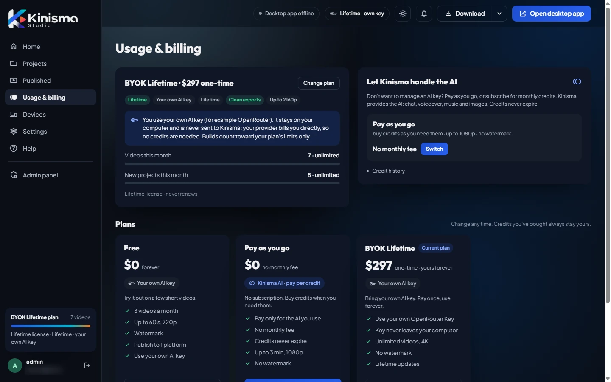
Task: Click the Videos this month progress bar
Action: tap(232, 164)
